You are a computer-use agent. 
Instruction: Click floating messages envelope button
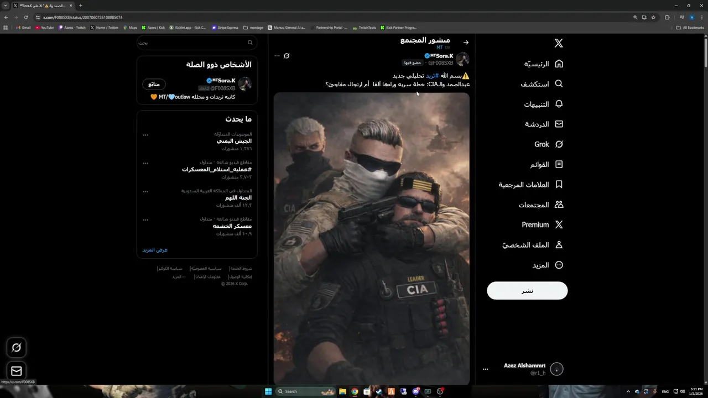coord(17,371)
